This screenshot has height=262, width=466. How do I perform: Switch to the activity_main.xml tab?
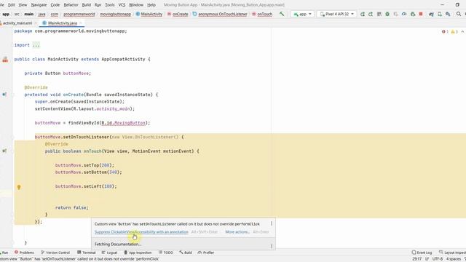(17, 23)
